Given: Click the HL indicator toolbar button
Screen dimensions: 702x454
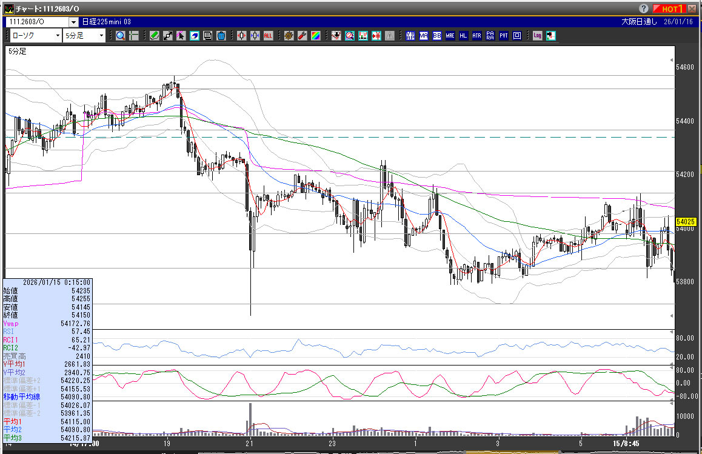Looking at the screenshot, I should (x=463, y=36).
